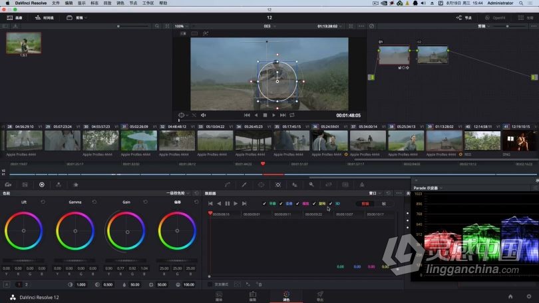Select clip 36 thumbnail in timeline
The image size is (539, 303).
click(329, 141)
